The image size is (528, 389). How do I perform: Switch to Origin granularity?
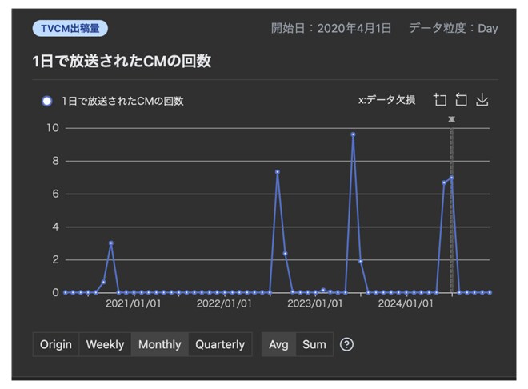(x=56, y=344)
